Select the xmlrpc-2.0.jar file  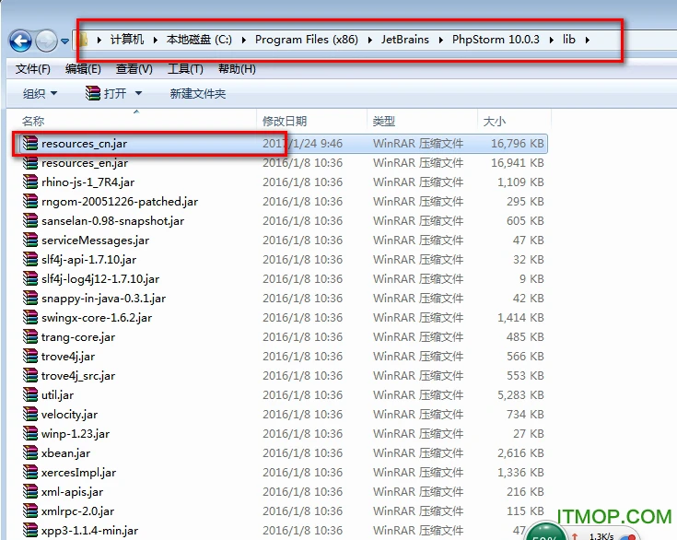[x=77, y=511]
